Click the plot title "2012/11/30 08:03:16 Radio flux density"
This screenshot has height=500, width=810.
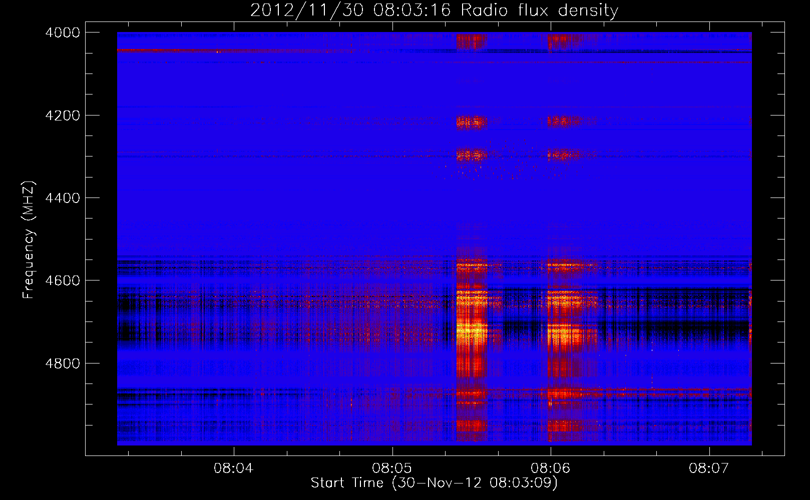coord(434,10)
